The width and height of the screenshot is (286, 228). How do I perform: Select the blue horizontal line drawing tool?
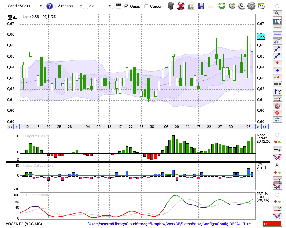[x=277, y=34]
